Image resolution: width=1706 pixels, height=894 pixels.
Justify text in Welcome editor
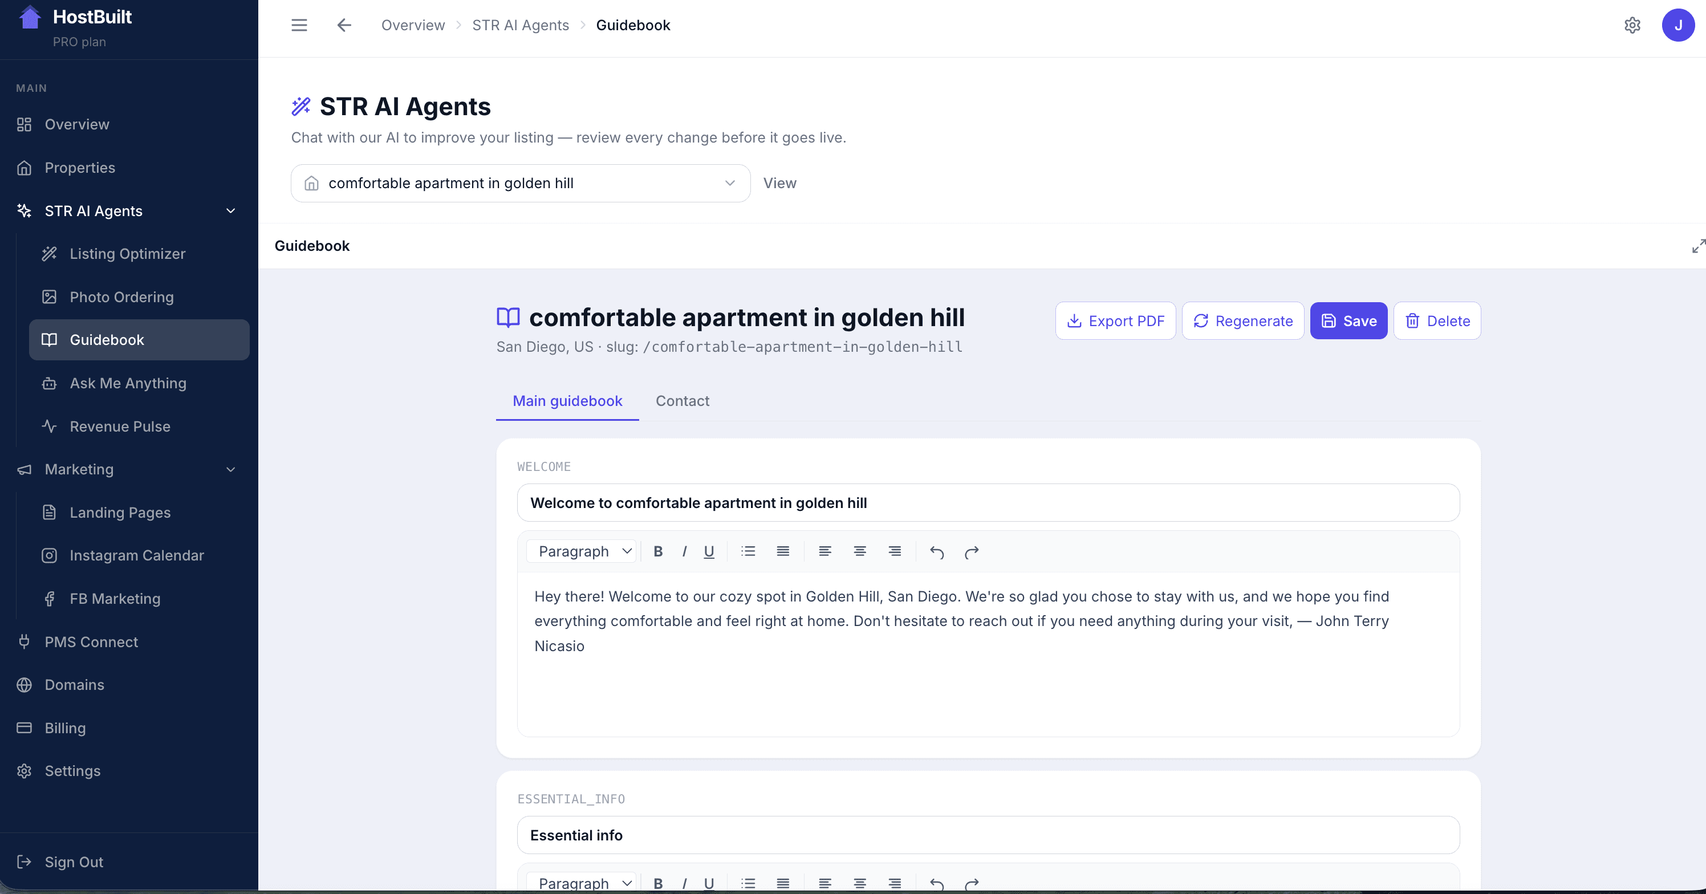[783, 551]
